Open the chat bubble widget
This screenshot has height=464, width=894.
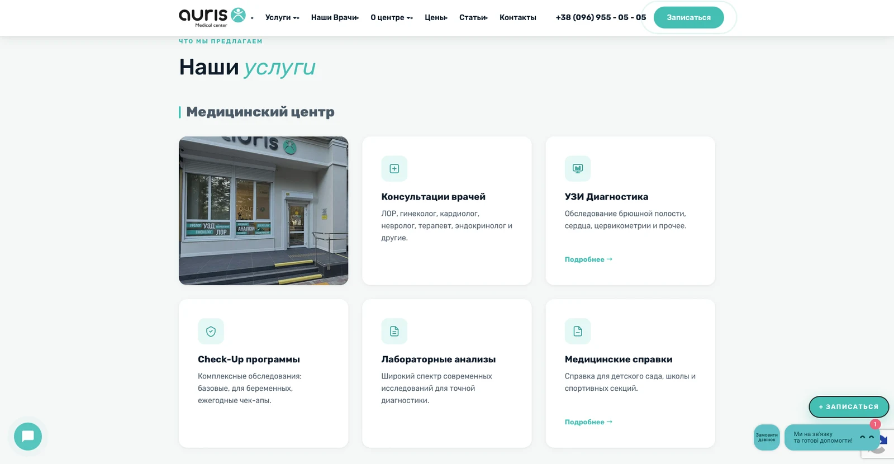tap(28, 437)
